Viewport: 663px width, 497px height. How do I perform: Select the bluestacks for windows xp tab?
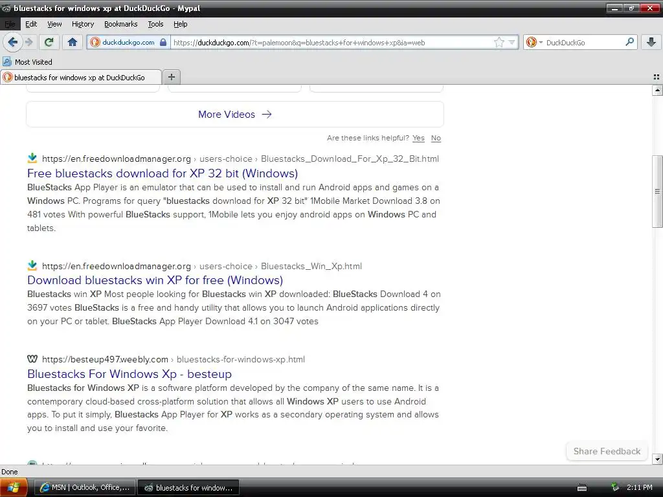(x=81, y=78)
